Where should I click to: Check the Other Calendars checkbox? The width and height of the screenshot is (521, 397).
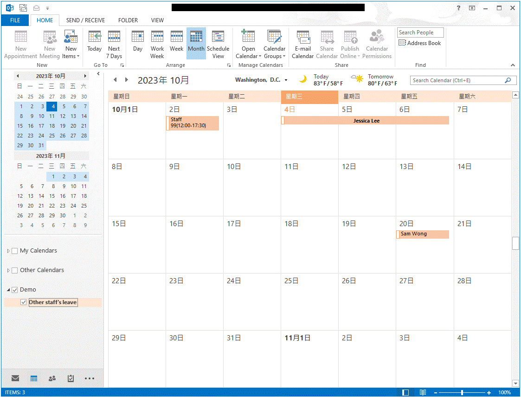15,270
